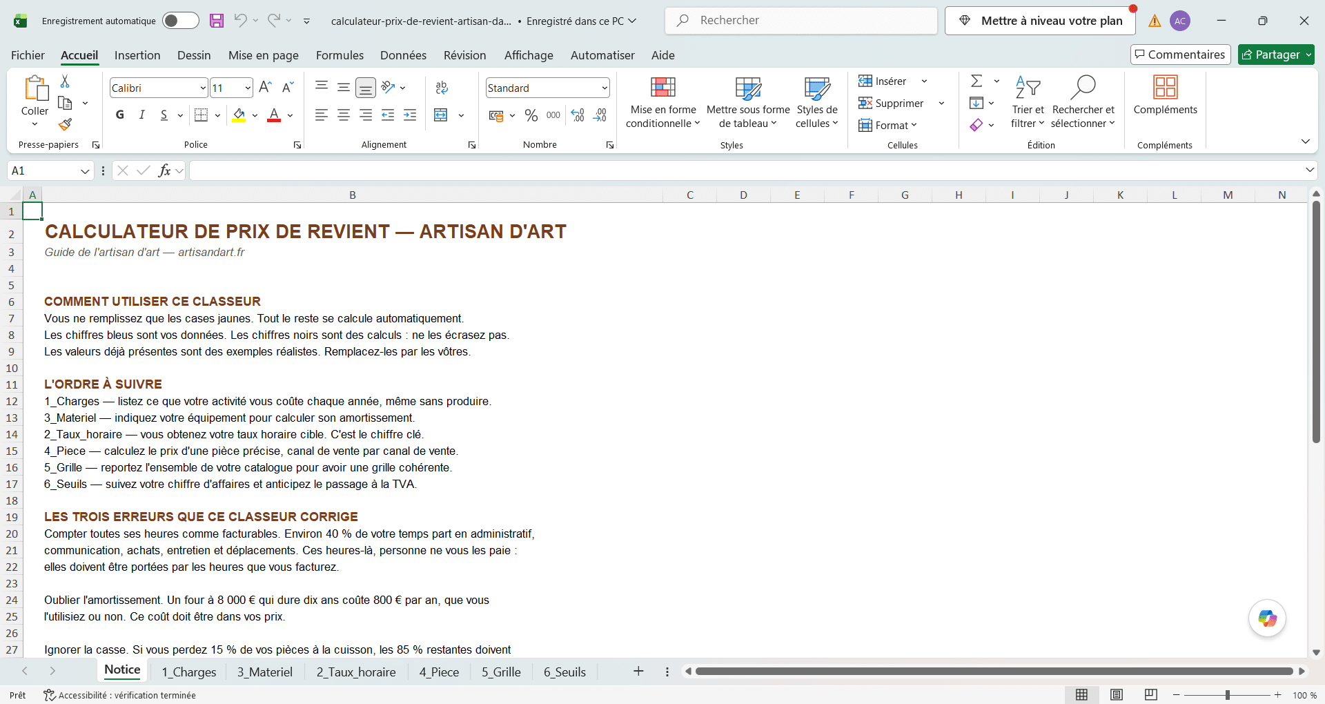The height and width of the screenshot is (704, 1325).
Task: Click the Partager button
Action: [1276, 55]
